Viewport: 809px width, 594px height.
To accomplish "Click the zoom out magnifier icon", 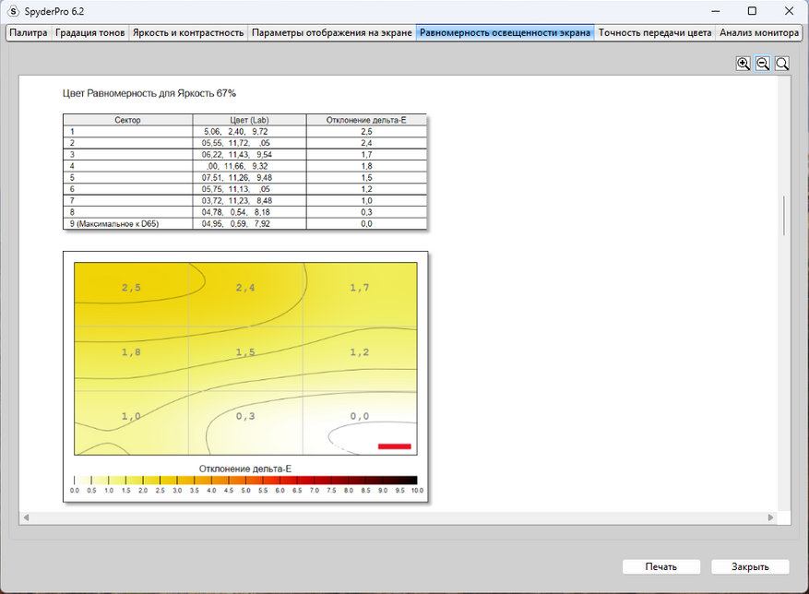I will click(x=763, y=64).
